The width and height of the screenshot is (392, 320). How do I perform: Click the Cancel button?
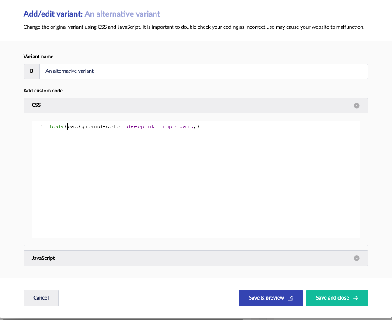41,298
